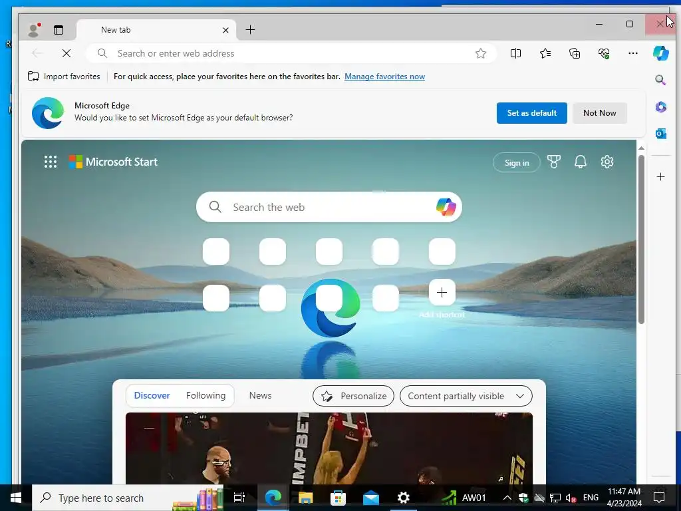Open the Rewards trophy icon
681x511 pixels.
pos(553,162)
